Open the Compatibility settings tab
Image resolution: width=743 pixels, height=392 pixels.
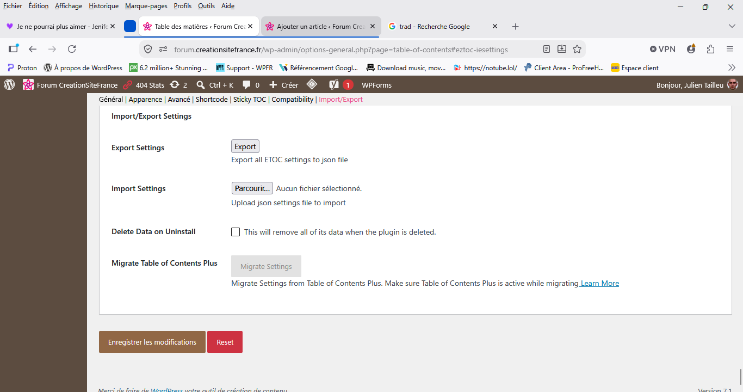click(x=293, y=100)
